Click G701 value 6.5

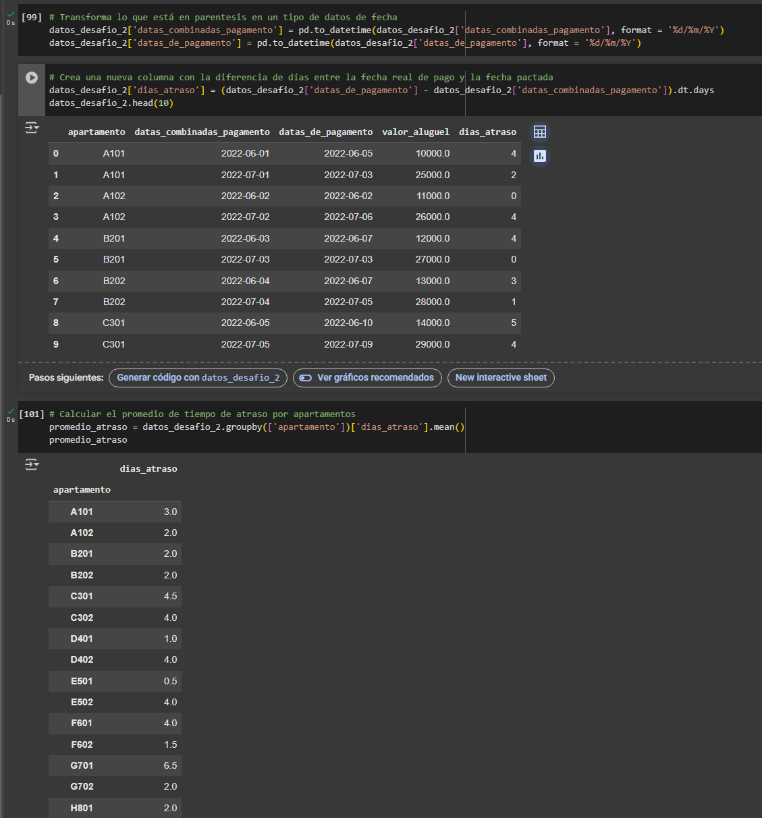(x=170, y=765)
